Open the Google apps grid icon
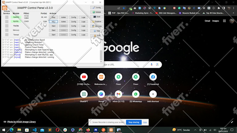This screenshot has height=133, width=237. [x=224, y=21]
